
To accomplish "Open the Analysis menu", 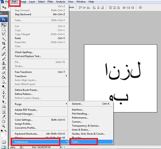I will pos(60,2).
